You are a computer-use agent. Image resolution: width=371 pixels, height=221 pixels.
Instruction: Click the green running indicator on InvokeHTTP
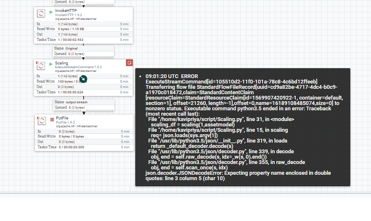(x=51, y=12)
